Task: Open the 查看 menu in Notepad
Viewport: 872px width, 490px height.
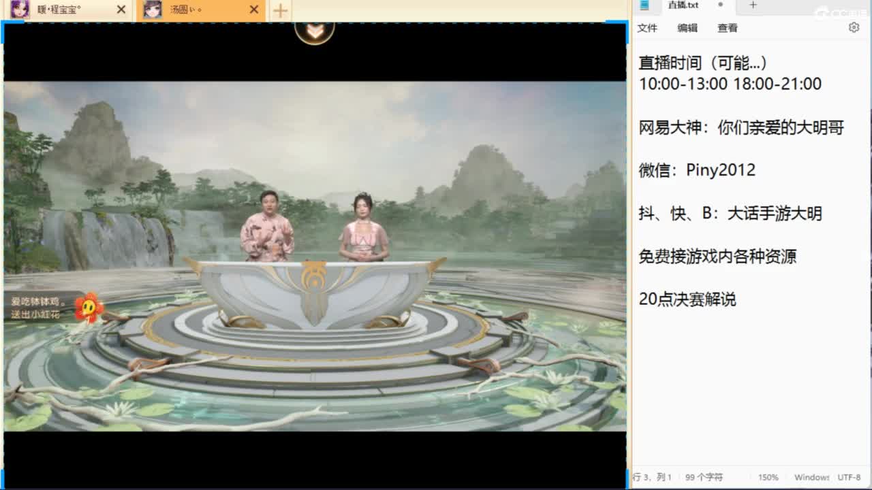Action: tap(728, 28)
